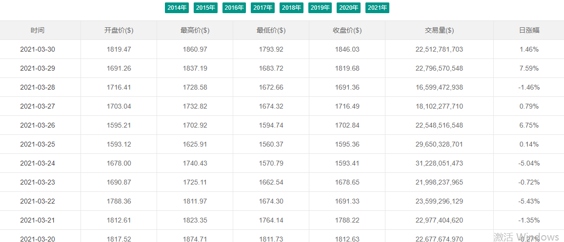
Task: Click the 时间 column header
Action: point(38,31)
